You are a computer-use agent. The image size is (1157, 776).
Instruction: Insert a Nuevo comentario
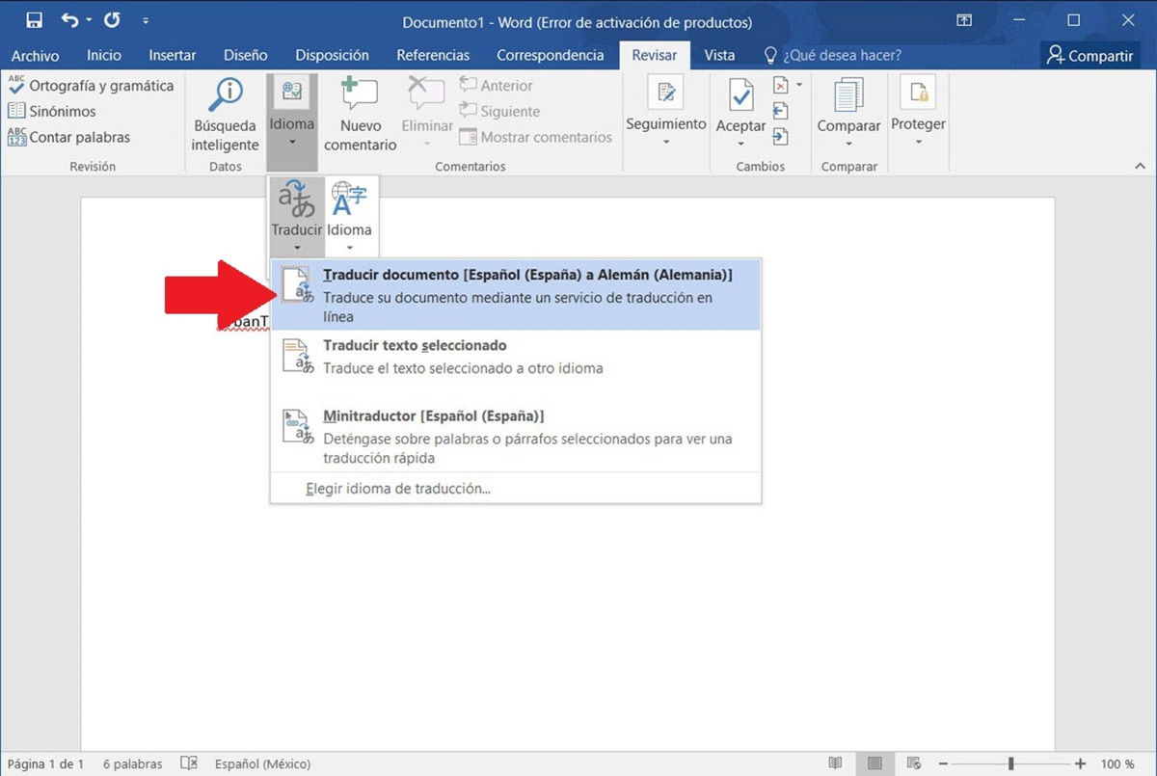coord(359,114)
